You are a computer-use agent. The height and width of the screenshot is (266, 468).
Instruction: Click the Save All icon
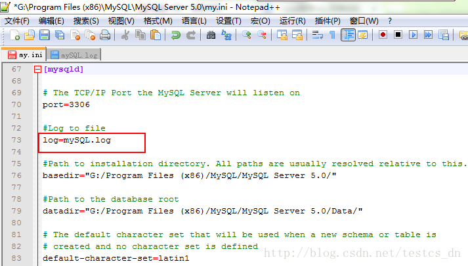[x=60, y=35]
